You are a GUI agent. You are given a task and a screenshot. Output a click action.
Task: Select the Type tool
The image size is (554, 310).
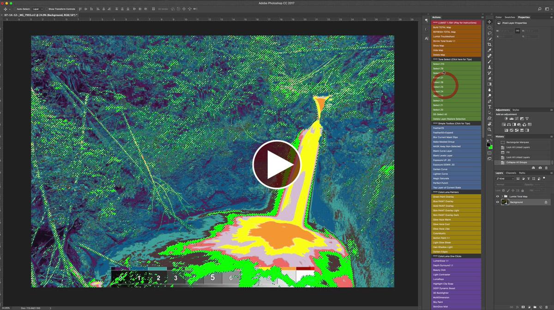pos(489,107)
